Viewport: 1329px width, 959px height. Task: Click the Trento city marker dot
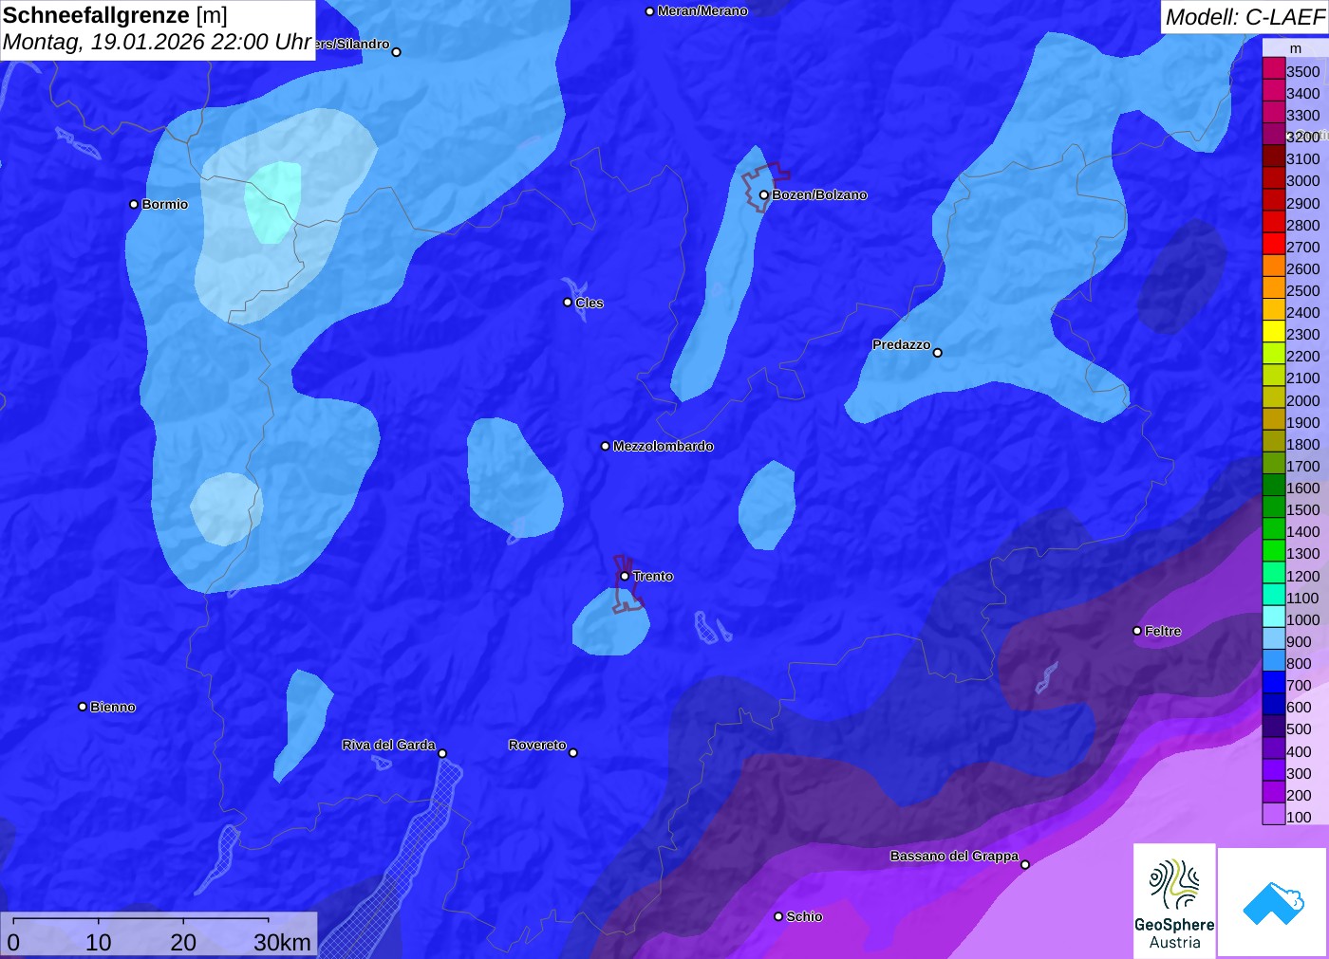pyautogui.click(x=625, y=576)
